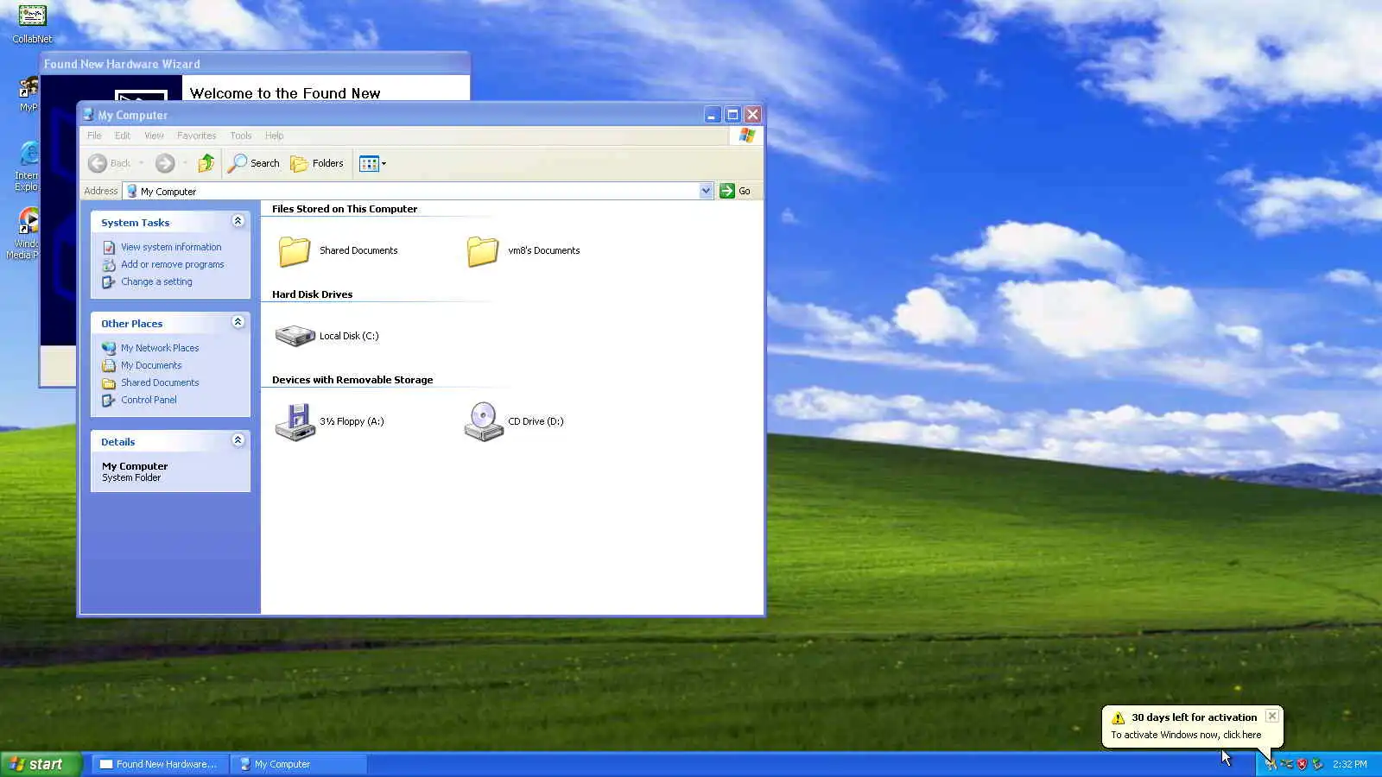Select the 3½ Floppy (A:) drive icon
The height and width of the screenshot is (777, 1382).
tap(295, 422)
